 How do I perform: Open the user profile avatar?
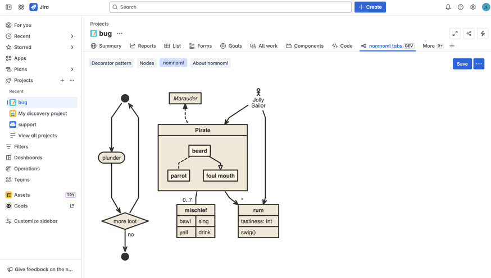tap(486, 7)
